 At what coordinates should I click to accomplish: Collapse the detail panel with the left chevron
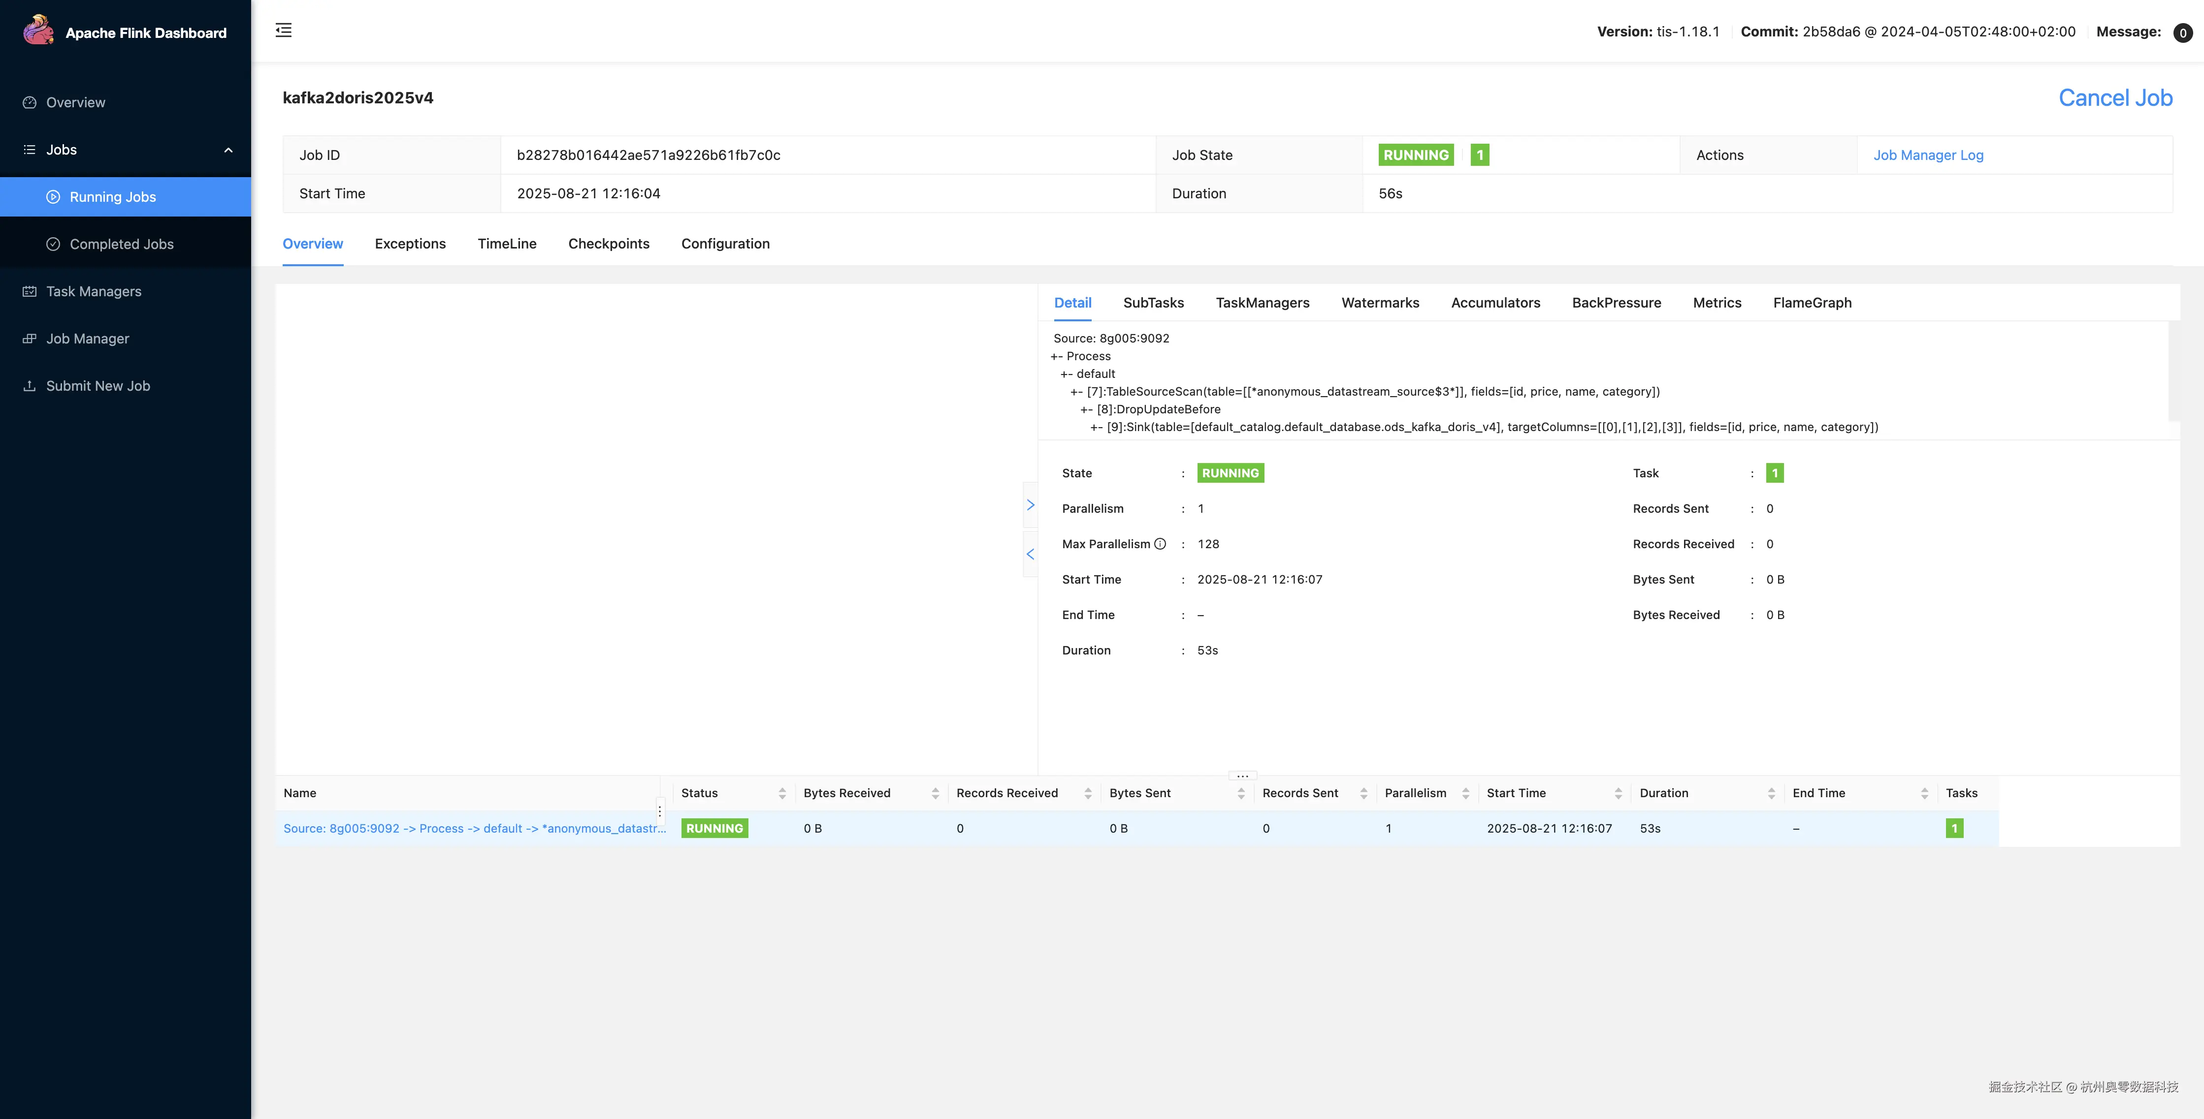pos(1030,554)
